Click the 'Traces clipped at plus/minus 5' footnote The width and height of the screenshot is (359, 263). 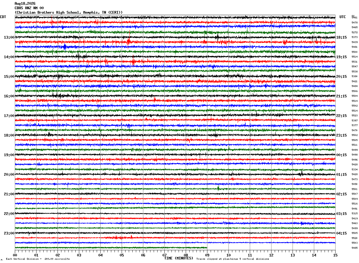[233, 259]
